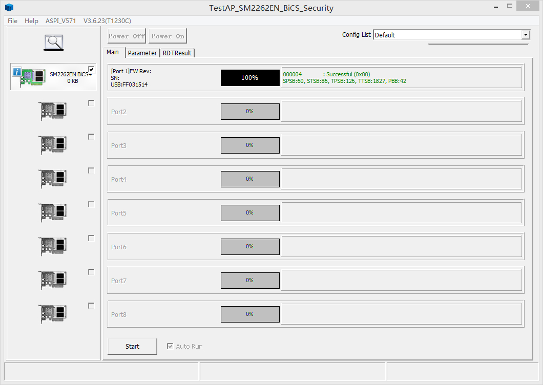The height and width of the screenshot is (385, 543).
Task: Select the second port SSD card icon
Action: click(53, 111)
